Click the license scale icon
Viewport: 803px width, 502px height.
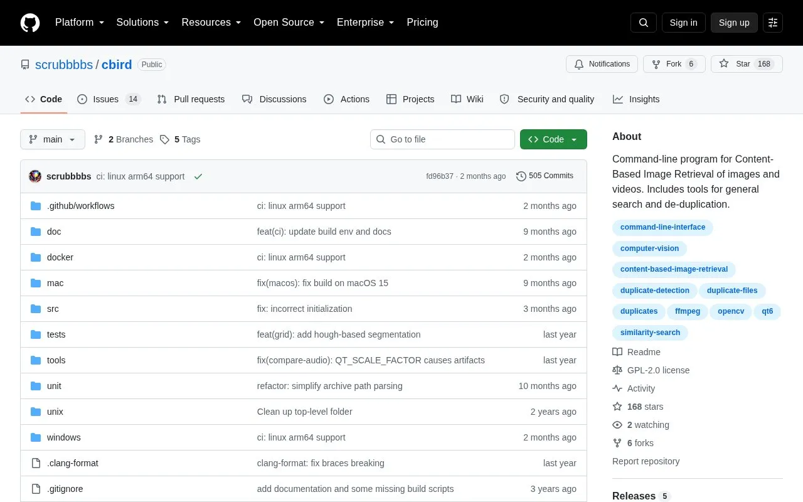pos(617,370)
